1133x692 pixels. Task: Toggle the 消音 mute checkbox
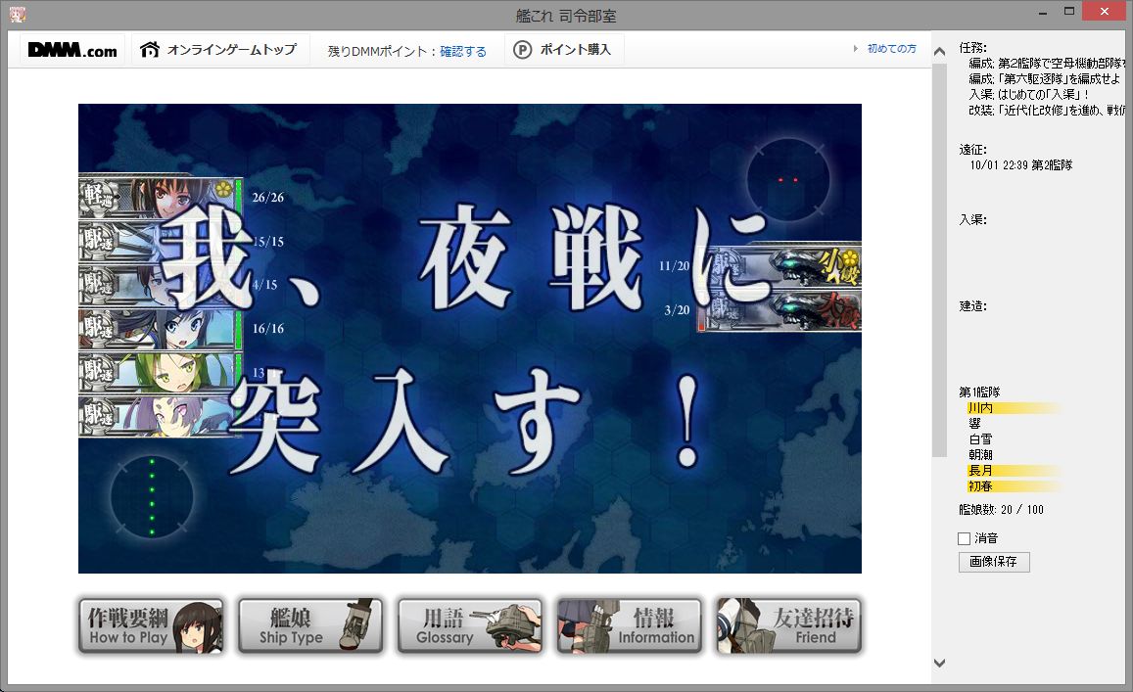(964, 538)
